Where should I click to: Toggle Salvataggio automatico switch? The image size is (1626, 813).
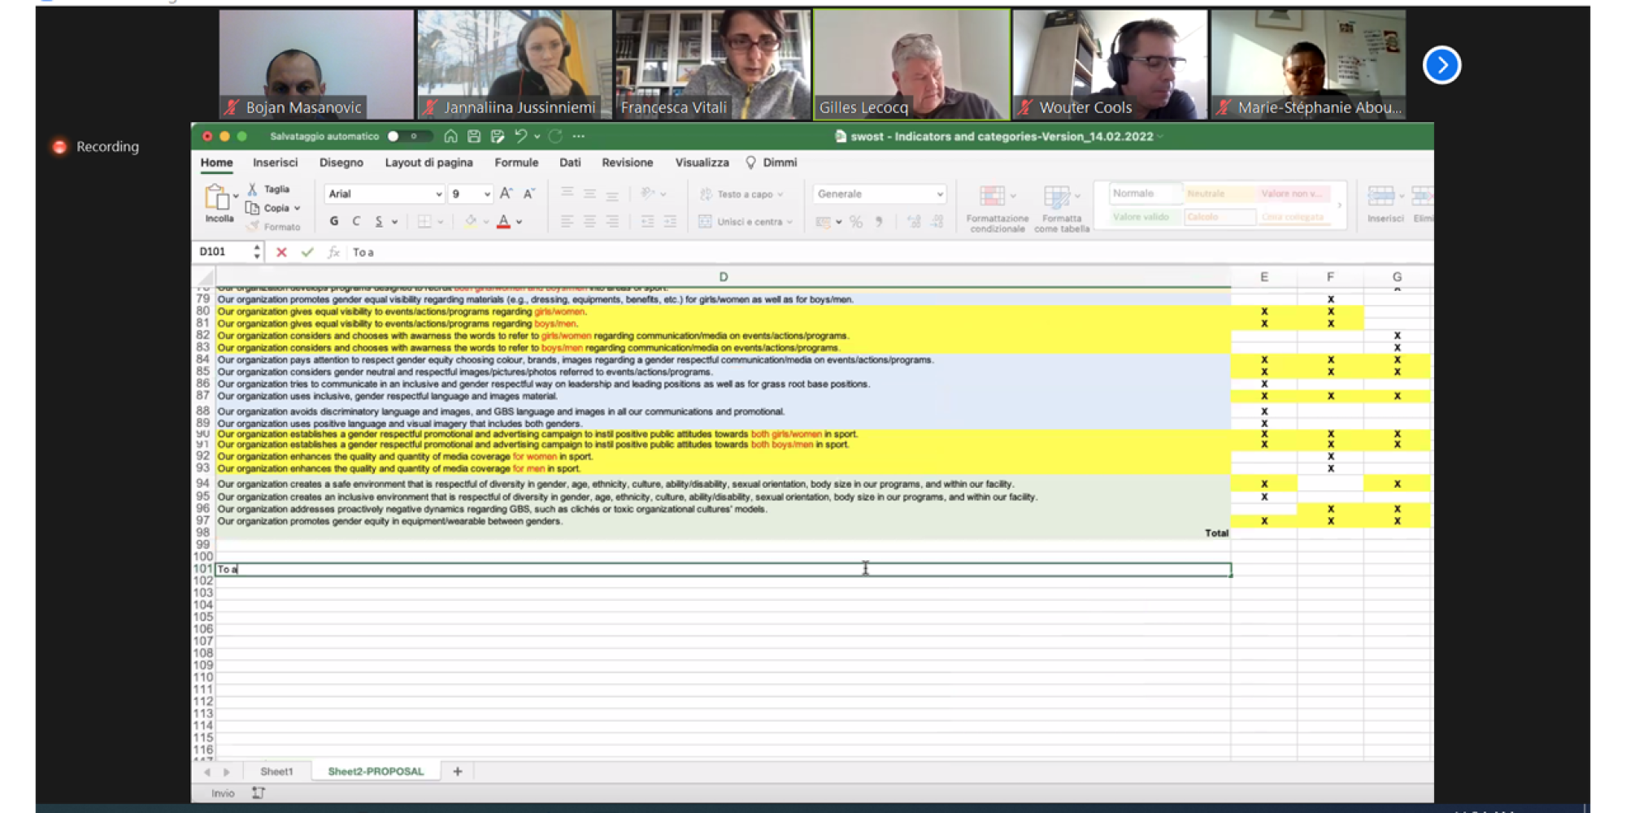pos(402,137)
